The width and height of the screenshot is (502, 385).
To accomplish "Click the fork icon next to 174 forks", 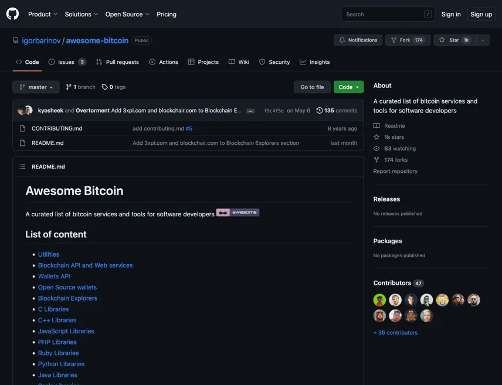I will pyautogui.click(x=376, y=160).
